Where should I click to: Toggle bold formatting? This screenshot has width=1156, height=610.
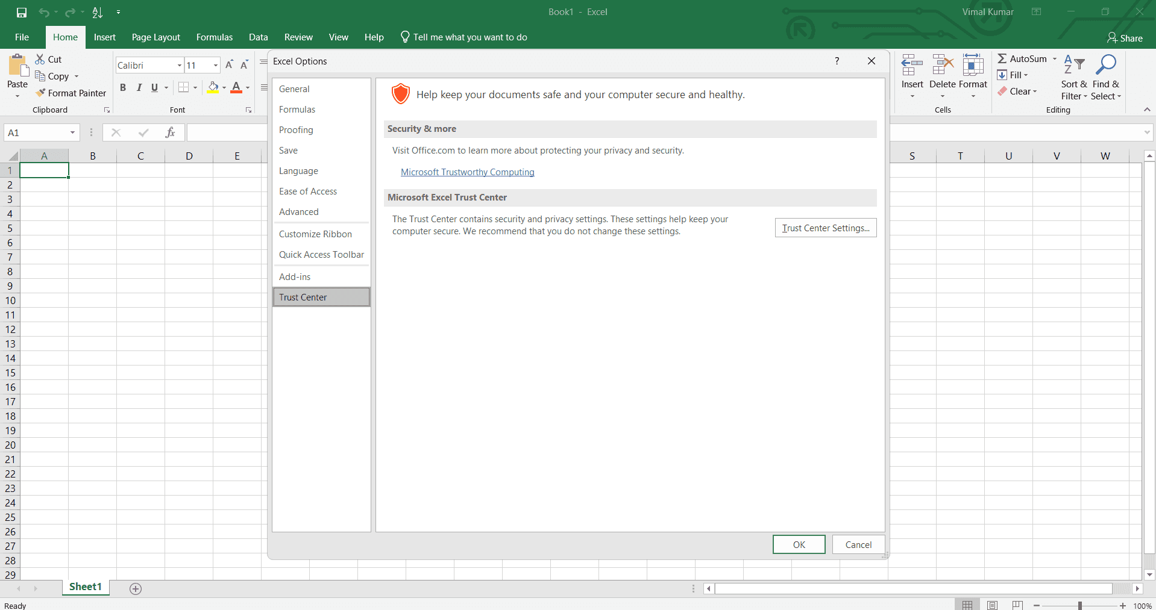tap(123, 87)
